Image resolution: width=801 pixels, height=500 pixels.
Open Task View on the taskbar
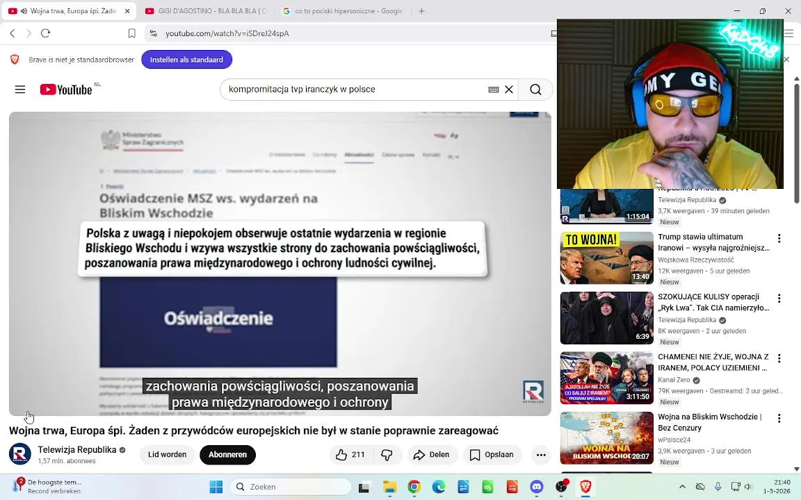(364, 487)
